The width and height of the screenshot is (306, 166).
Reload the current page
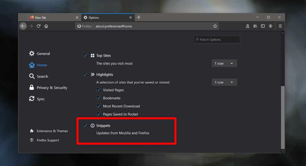pos(39,26)
